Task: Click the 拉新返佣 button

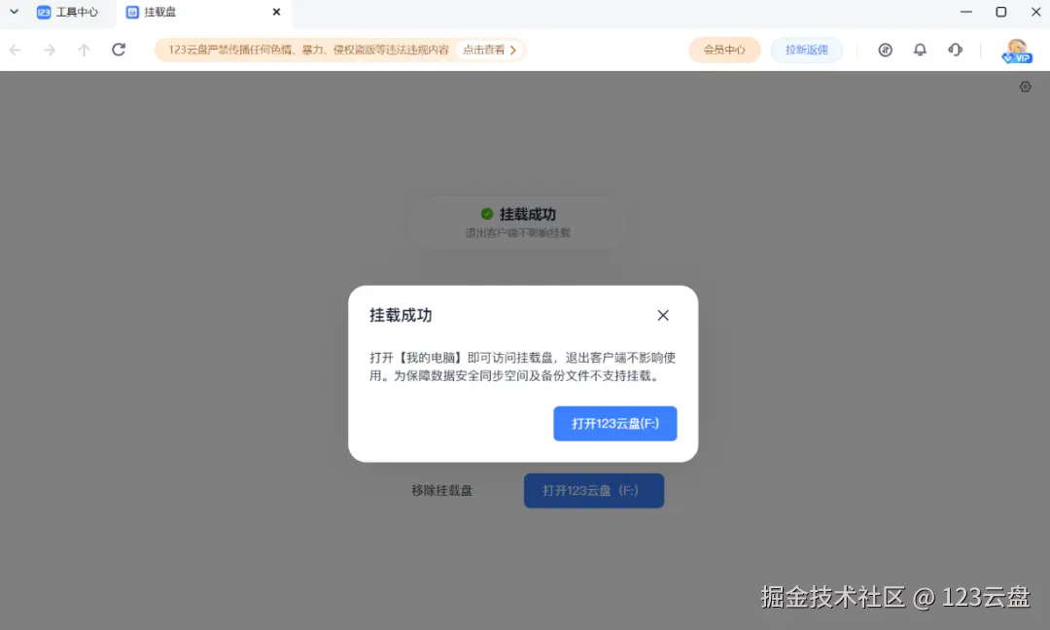Action: click(x=806, y=50)
